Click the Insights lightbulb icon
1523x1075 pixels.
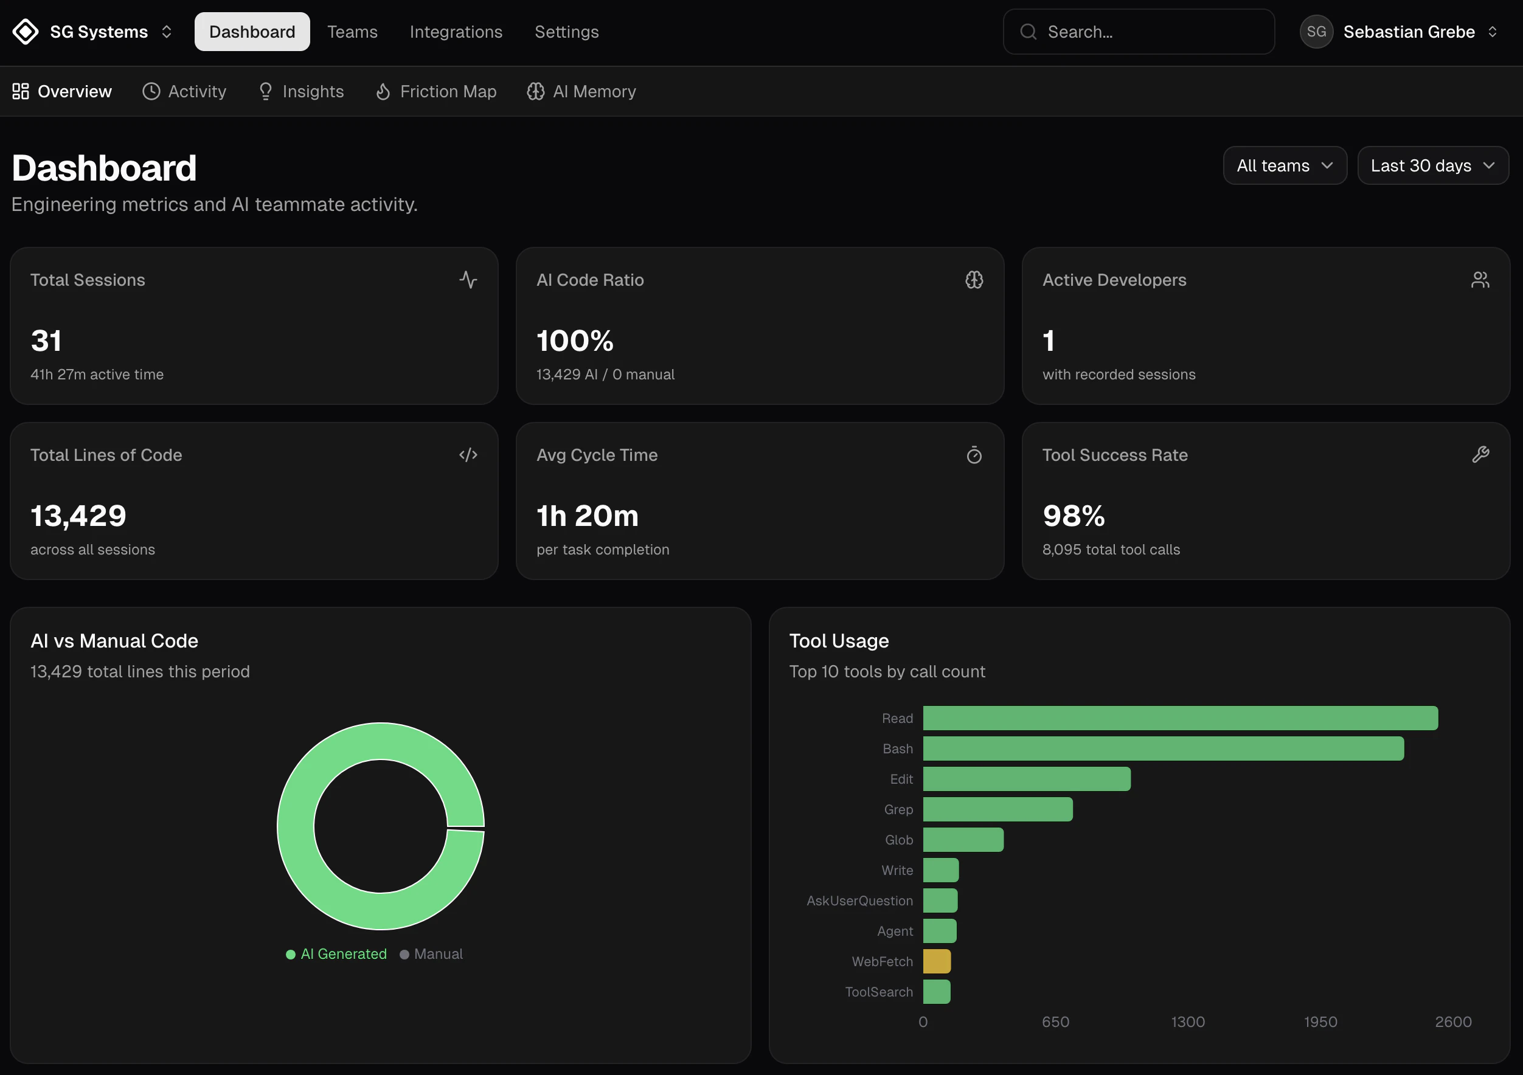pos(266,92)
